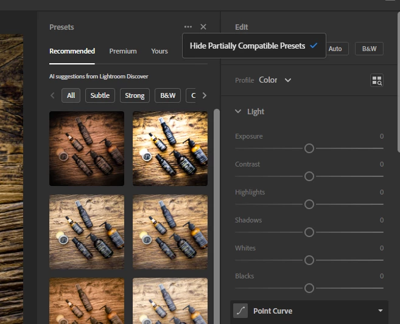Close the Presets panel
The width and height of the screenshot is (400, 324).
click(x=203, y=27)
